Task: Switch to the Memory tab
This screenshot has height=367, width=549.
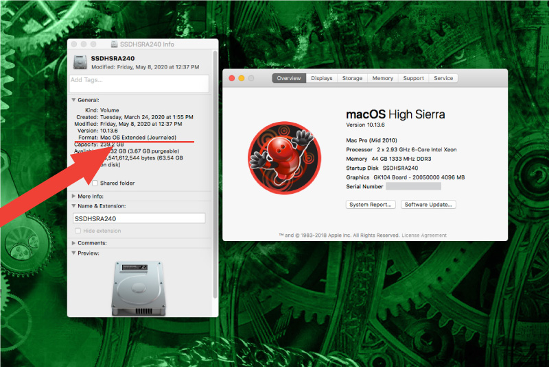Action: 383,78
